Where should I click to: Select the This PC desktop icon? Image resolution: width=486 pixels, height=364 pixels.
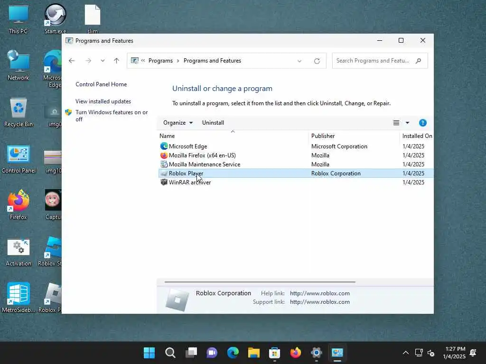[x=19, y=19]
